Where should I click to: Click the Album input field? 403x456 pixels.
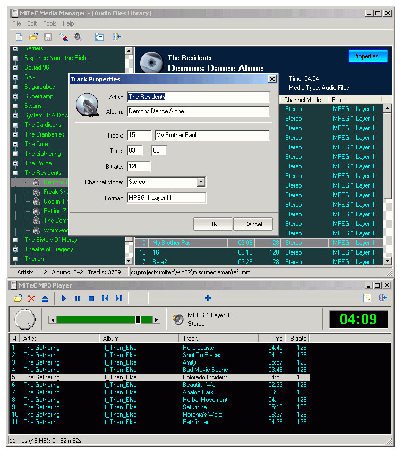199,112
